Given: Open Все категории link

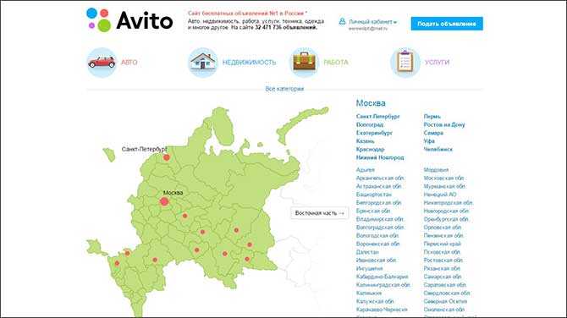Looking at the screenshot, I should coord(284,89).
